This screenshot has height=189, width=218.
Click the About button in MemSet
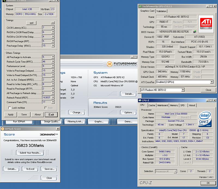[x=38, y=115]
